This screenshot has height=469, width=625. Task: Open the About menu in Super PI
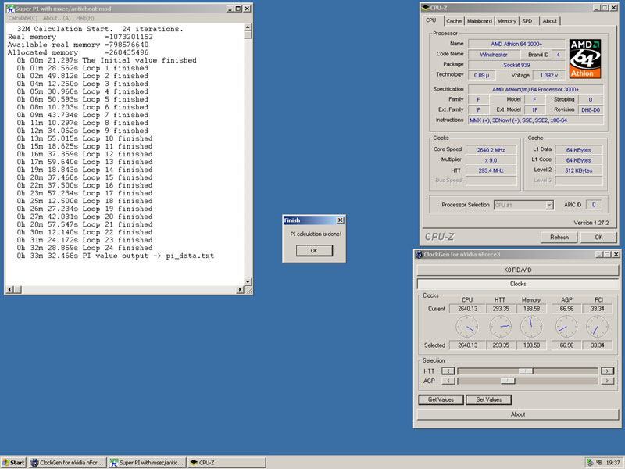(56, 18)
